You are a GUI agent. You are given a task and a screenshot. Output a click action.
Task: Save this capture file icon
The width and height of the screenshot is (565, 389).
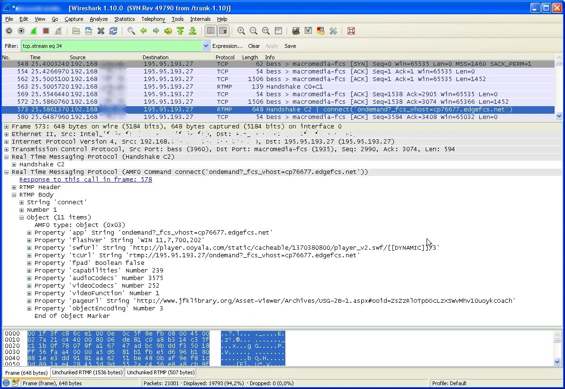[x=88, y=31]
